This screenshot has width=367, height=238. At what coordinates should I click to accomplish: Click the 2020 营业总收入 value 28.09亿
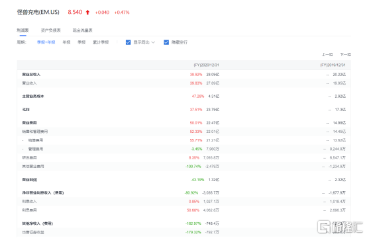tap(213, 75)
